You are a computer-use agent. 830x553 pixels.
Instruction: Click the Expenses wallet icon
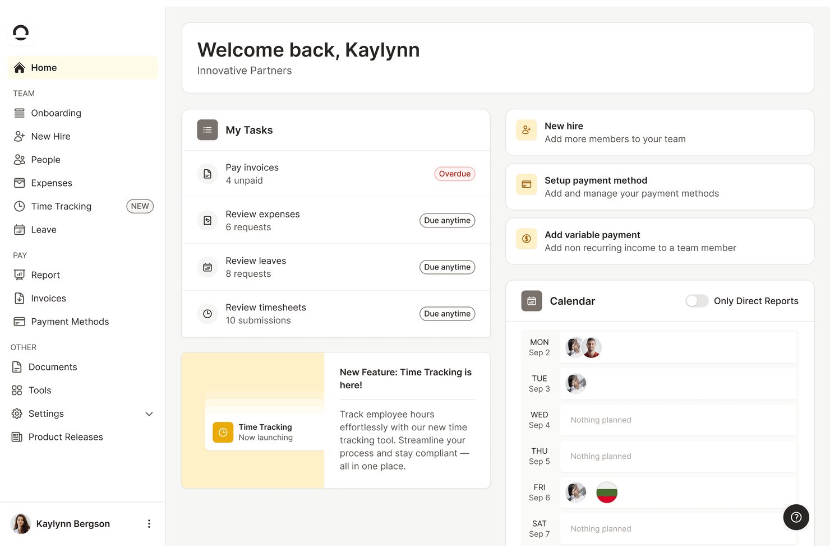click(x=19, y=183)
